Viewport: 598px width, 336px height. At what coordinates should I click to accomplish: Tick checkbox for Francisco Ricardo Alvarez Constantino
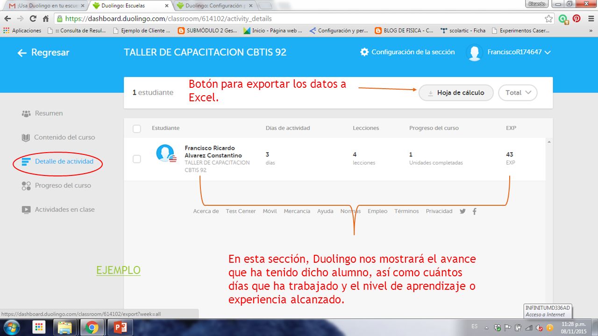click(x=137, y=159)
